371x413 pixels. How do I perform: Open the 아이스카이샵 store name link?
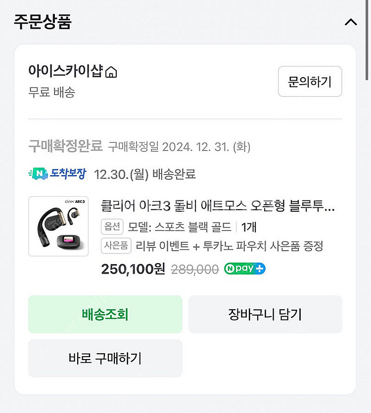pos(65,72)
